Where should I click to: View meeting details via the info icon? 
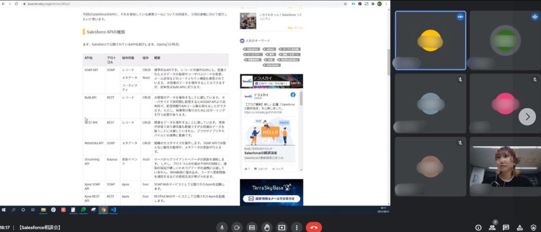[478, 228]
